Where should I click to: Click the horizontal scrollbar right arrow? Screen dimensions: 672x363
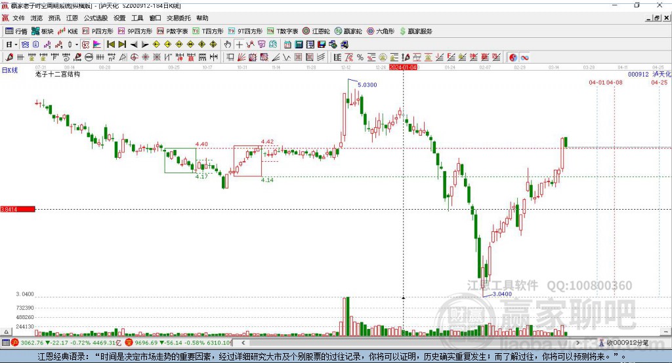(577, 343)
